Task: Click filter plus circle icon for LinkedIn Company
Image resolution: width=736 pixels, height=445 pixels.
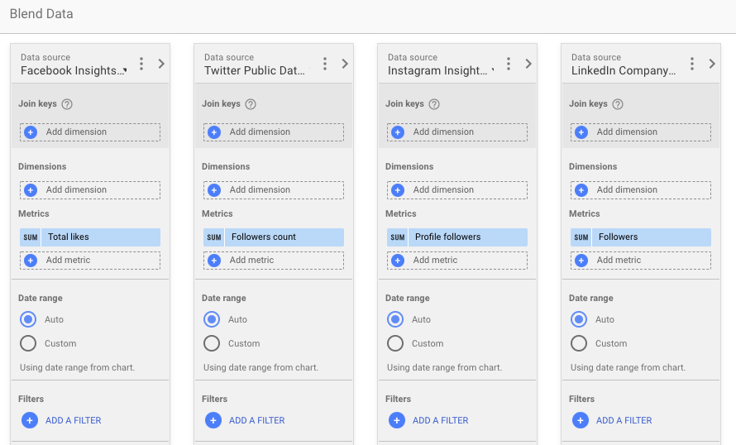Action: 581,420
